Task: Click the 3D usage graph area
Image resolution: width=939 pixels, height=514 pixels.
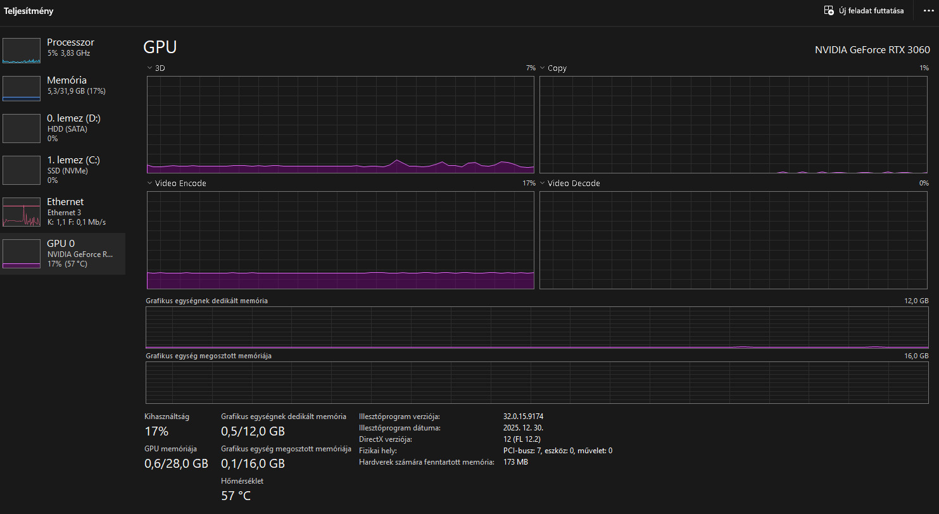Action: tap(340, 124)
